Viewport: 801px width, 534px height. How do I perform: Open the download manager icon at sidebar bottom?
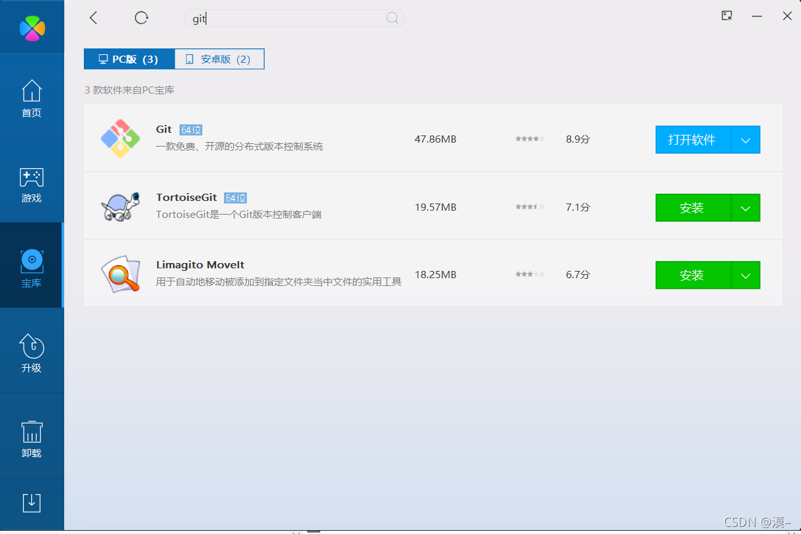31,503
